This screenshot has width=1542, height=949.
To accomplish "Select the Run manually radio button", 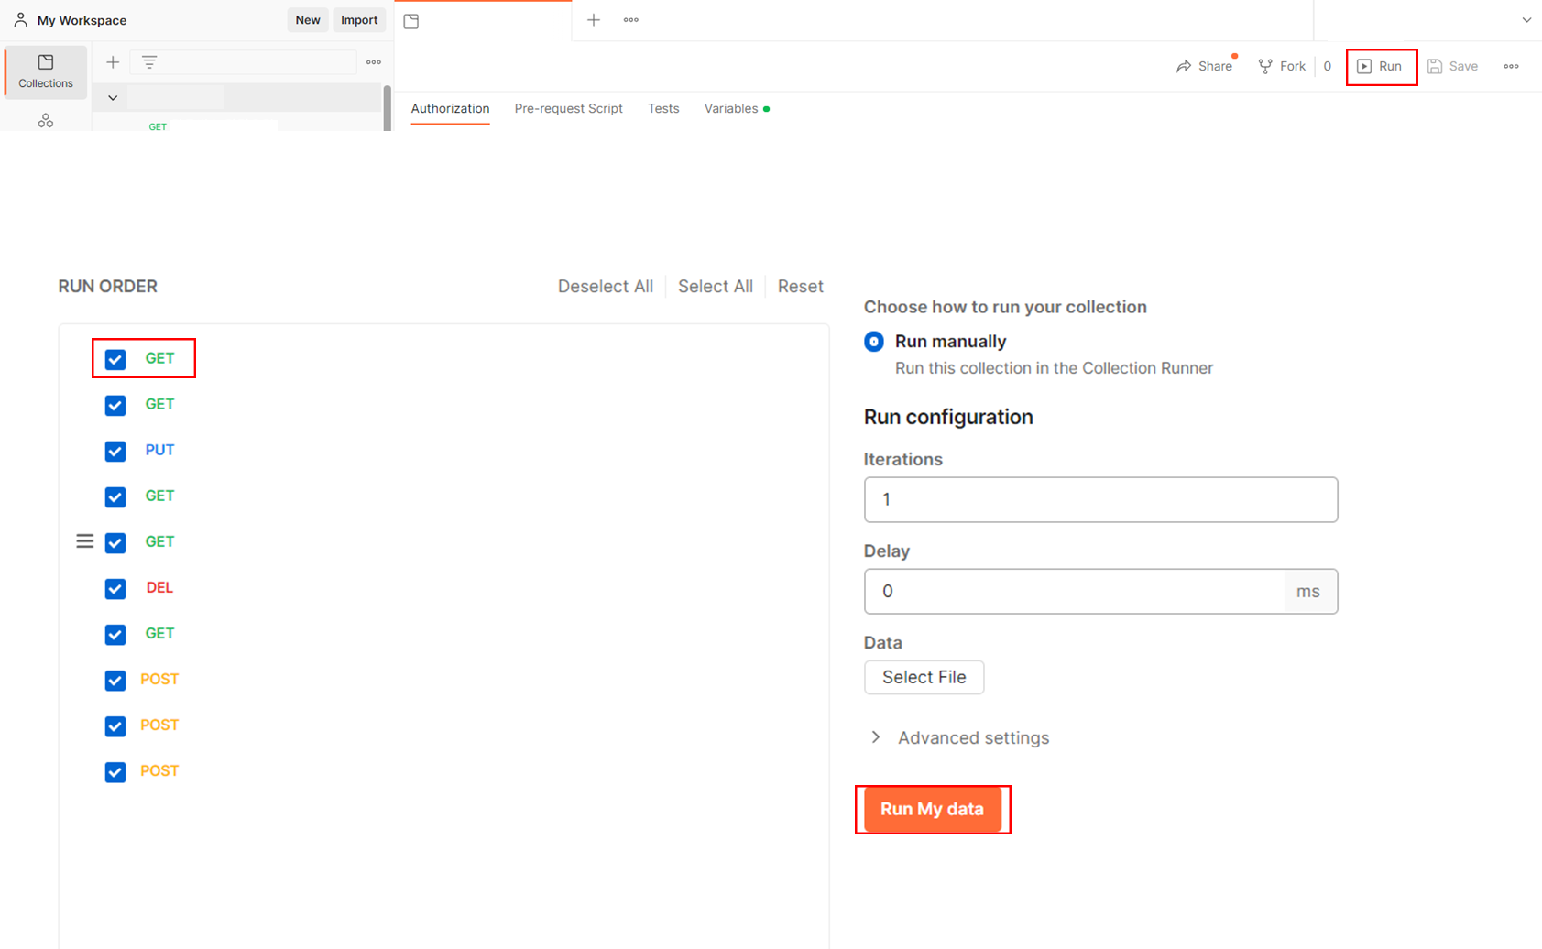I will click(x=874, y=342).
